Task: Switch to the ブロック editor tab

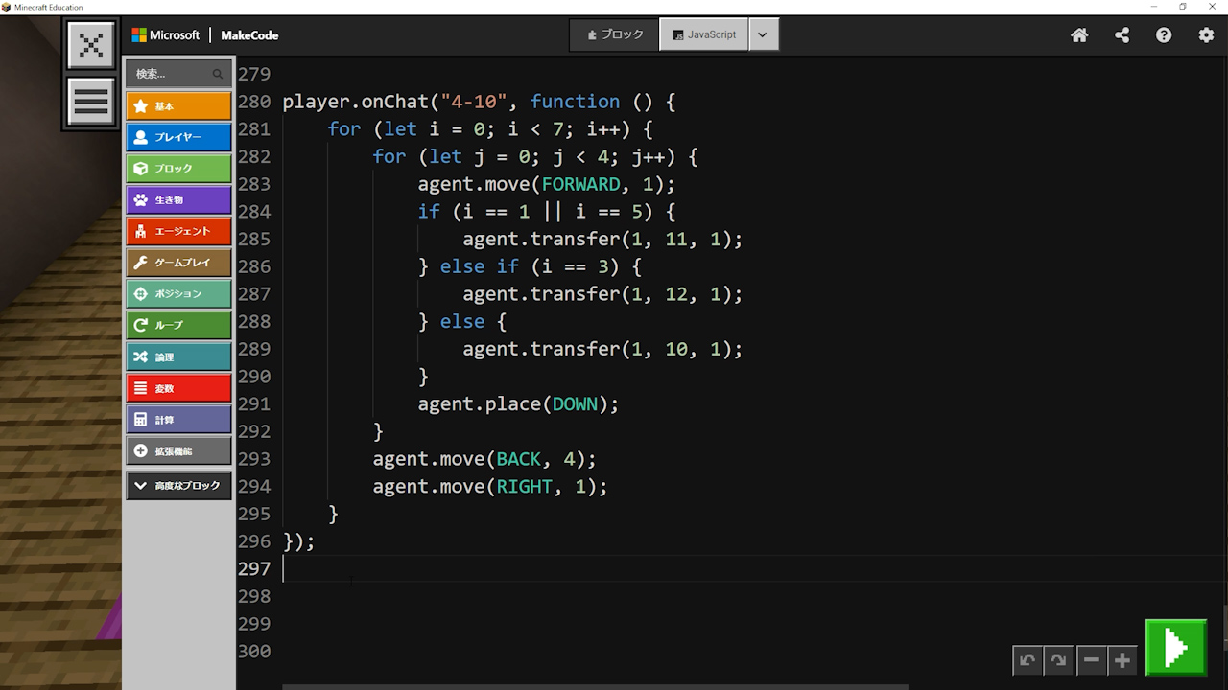Action: 615,34
